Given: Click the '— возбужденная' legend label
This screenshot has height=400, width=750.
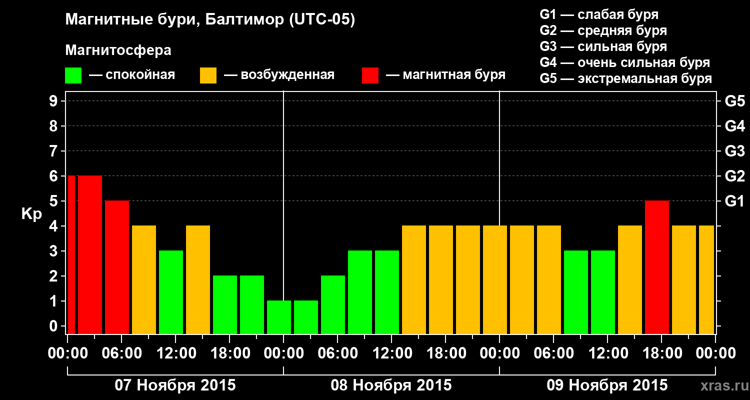Looking at the screenshot, I should coord(279,75).
